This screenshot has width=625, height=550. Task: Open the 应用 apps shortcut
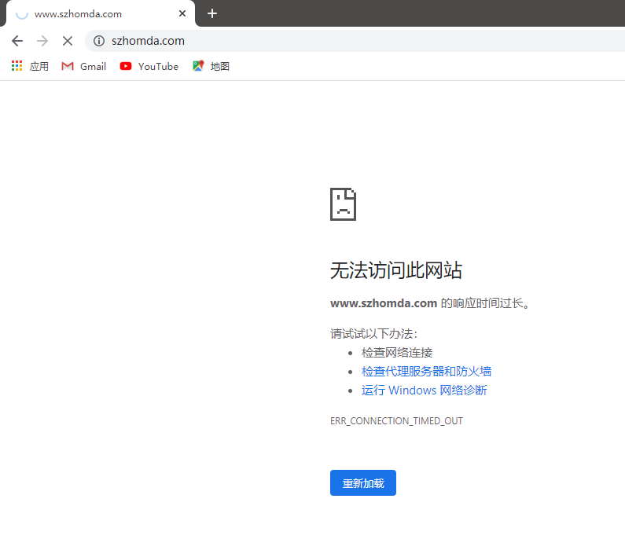pos(30,67)
